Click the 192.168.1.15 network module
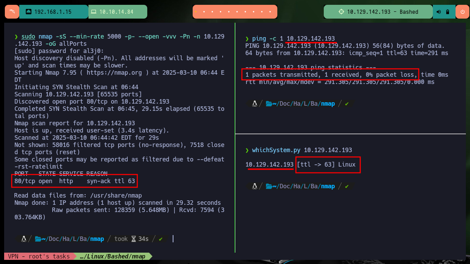470x264 pixels. pos(54,12)
